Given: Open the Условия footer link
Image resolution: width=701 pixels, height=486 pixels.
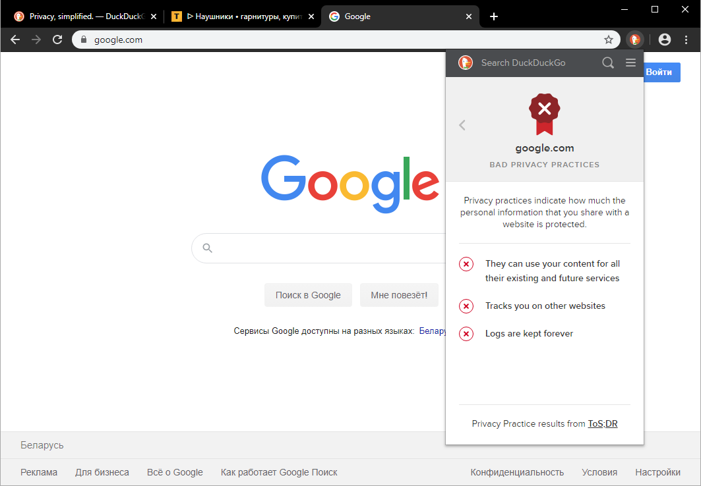Looking at the screenshot, I should pyautogui.click(x=599, y=472).
